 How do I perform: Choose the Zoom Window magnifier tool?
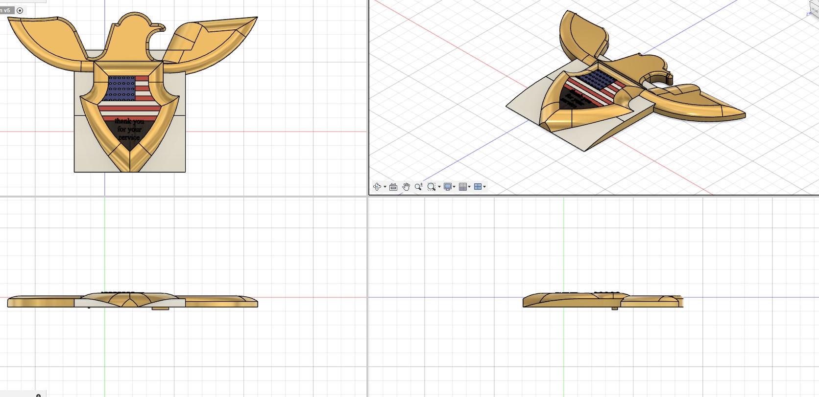click(431, 187)
